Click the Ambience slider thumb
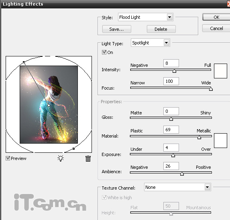 (182, 174)
